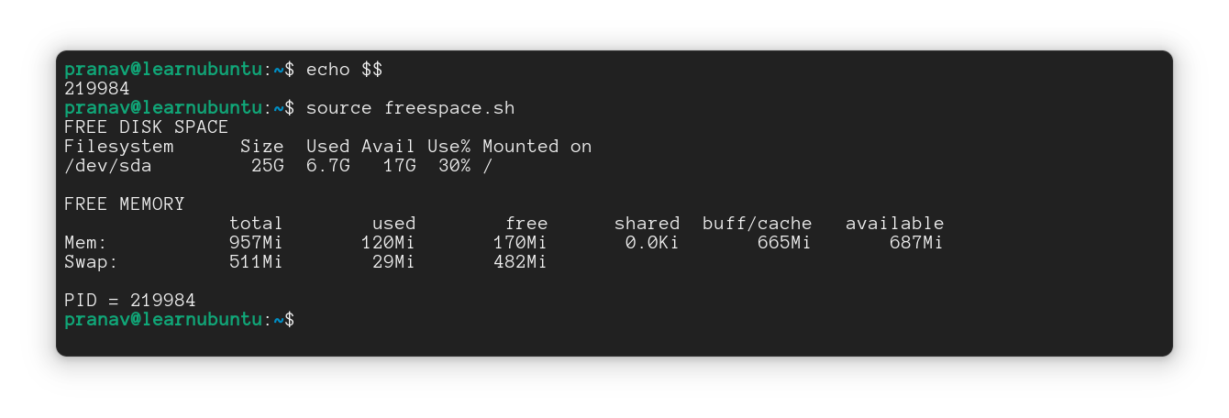Screen dimensions: 1229x418
Task: Click the available column header
Action: coord(895,224)
